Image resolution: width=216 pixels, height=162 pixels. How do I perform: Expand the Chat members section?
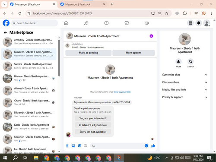click(184, 82)
